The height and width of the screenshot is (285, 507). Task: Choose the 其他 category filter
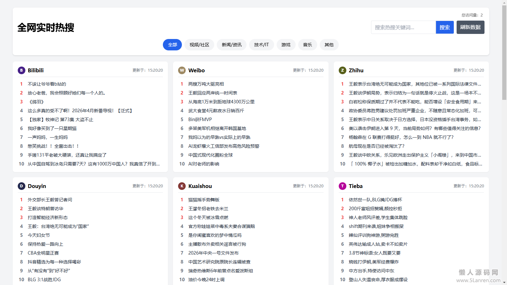pos(329,45)
